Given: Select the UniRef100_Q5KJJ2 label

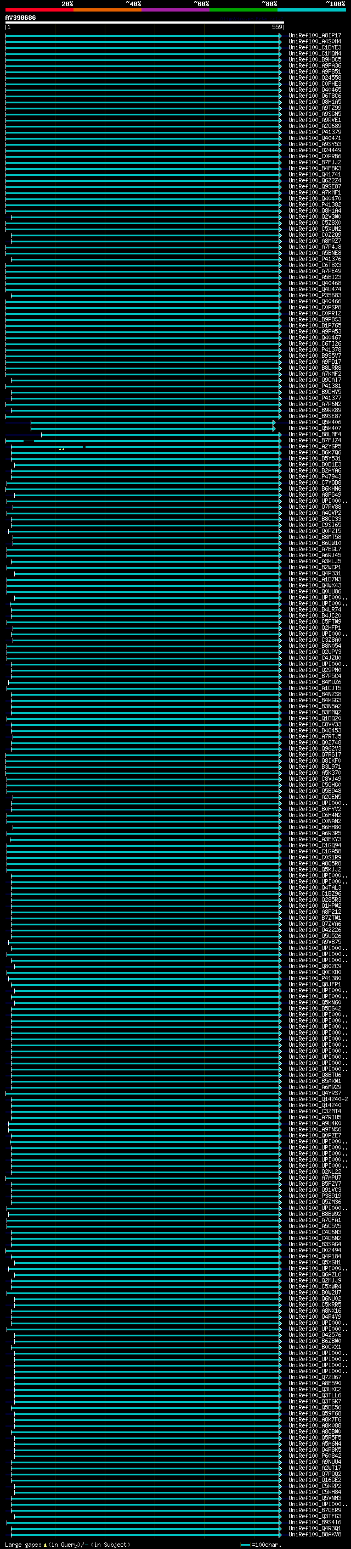Looking at the screenshot, I should click(314, 869).
